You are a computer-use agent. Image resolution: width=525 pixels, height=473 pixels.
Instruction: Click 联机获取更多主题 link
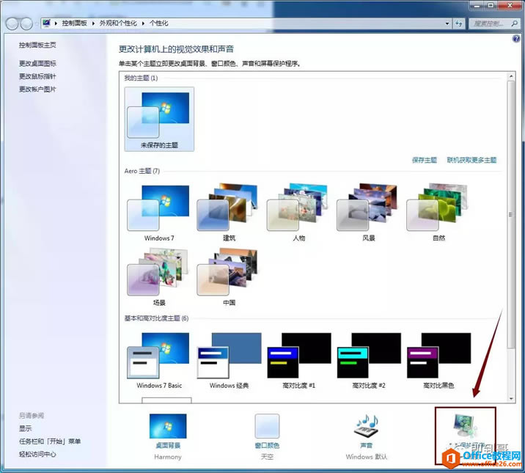point(471,160)
